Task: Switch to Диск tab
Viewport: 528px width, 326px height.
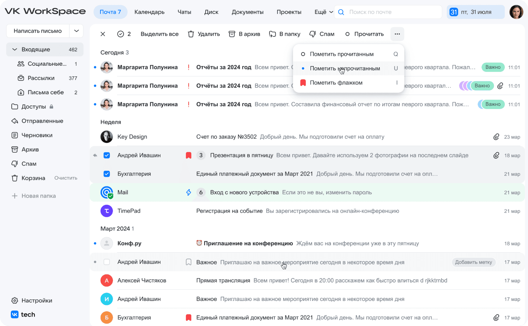Action: tap(211, 12)
